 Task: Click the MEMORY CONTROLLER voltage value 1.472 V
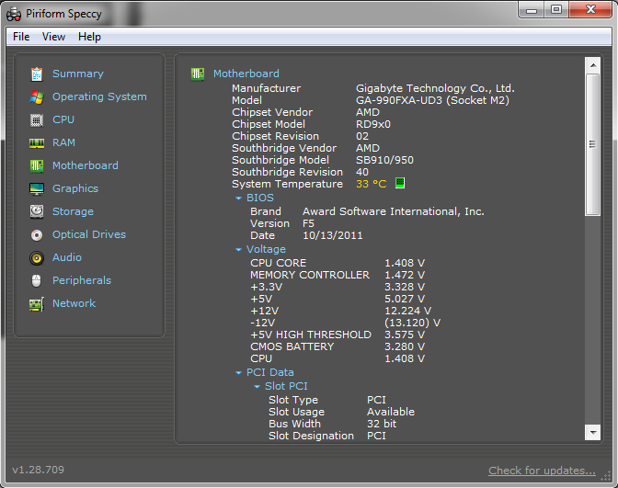coord(405,275)
